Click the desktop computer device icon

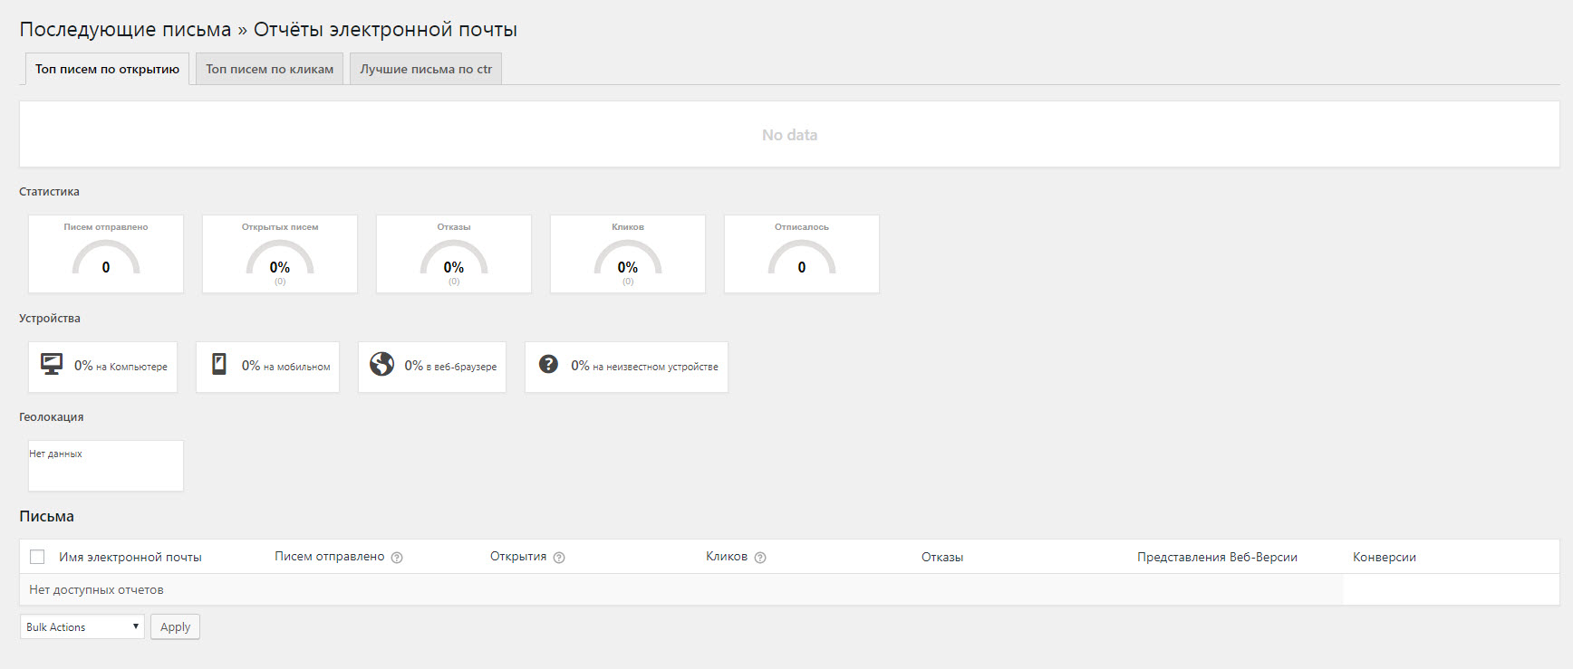[52, 364]
